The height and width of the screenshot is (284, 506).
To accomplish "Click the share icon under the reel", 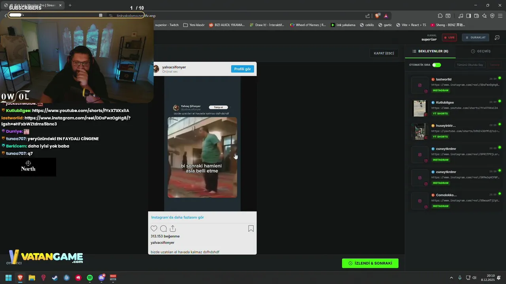I will 173,228.
